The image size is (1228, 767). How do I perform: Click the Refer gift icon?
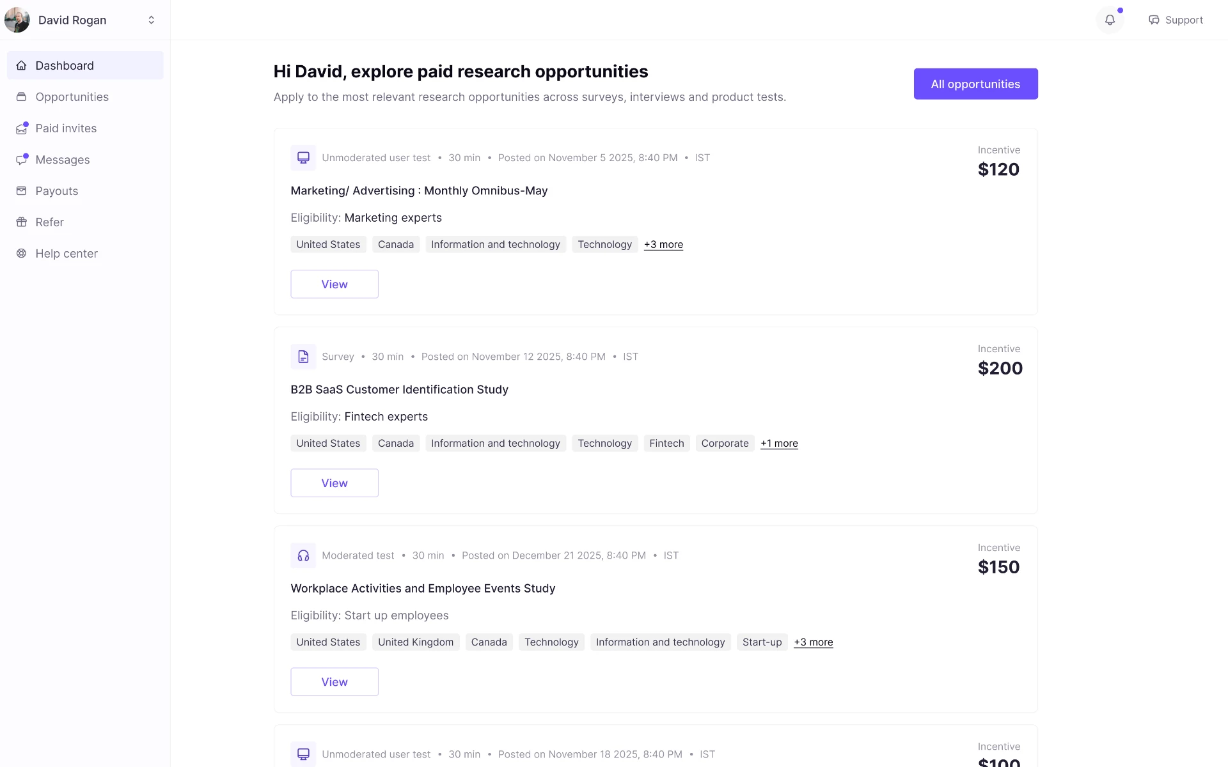coord(21,222)
